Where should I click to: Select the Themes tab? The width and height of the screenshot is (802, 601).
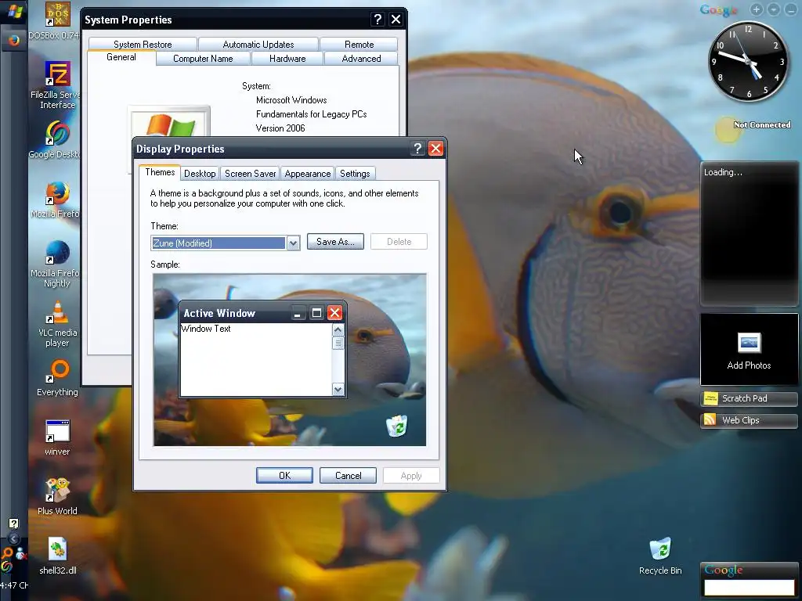click(x=160, y=171)
